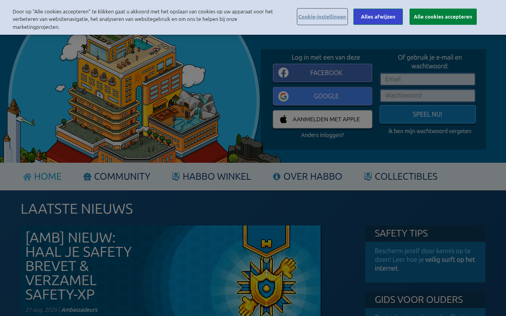Focus the Wachtwoord password field
506x316 pixels.
(x=428, y=95)
